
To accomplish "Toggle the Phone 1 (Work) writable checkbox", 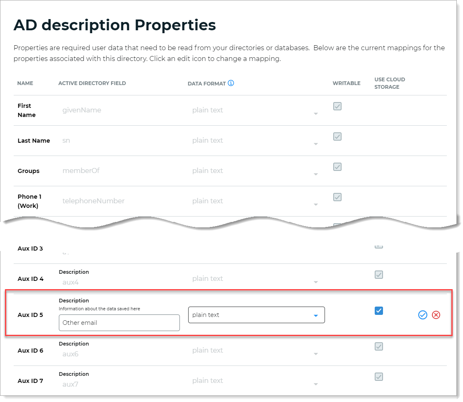I will pos(337,197).
